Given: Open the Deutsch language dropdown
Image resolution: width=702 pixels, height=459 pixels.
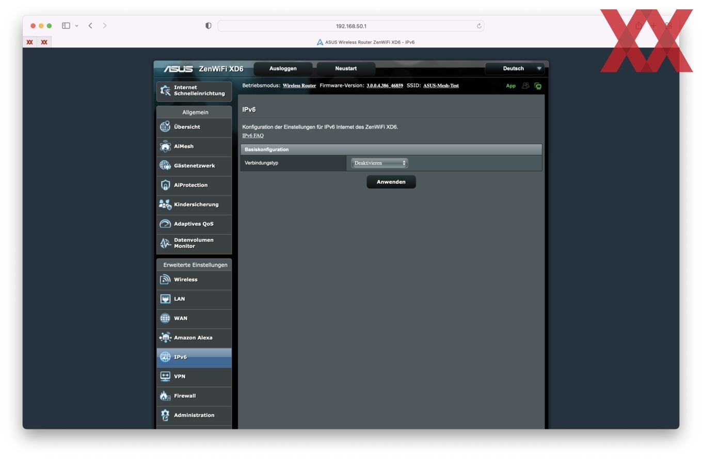Looking at the screenshot, I should pyautogui.click(x=515, y=69).
